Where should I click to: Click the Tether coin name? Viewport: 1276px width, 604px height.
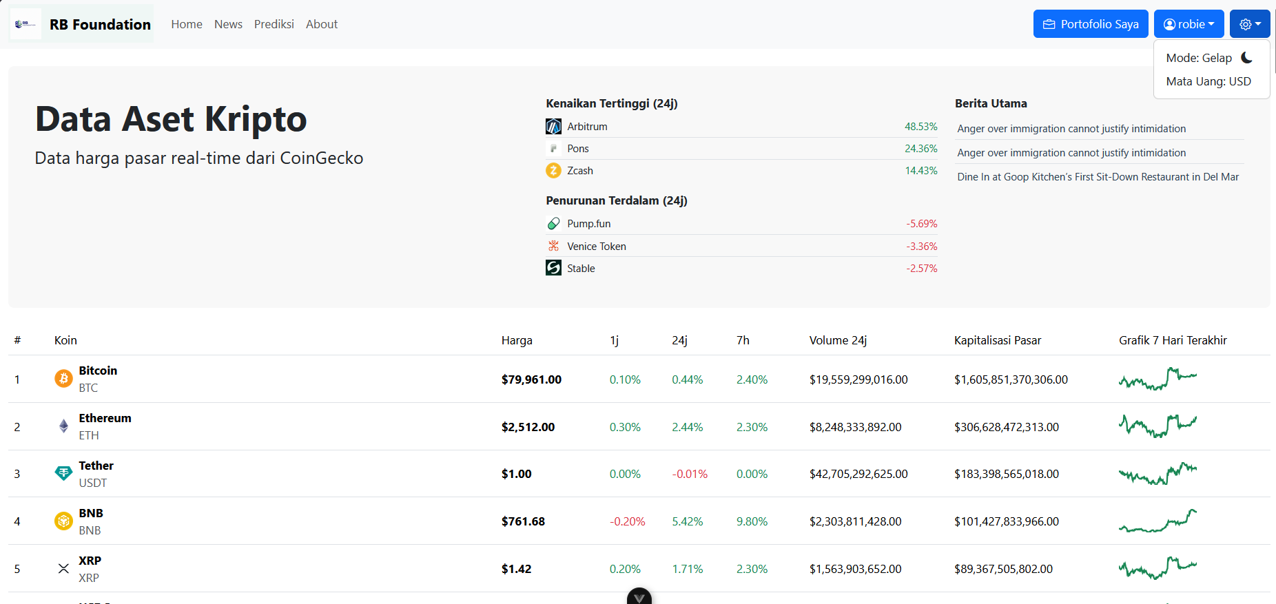pos(96,466)
